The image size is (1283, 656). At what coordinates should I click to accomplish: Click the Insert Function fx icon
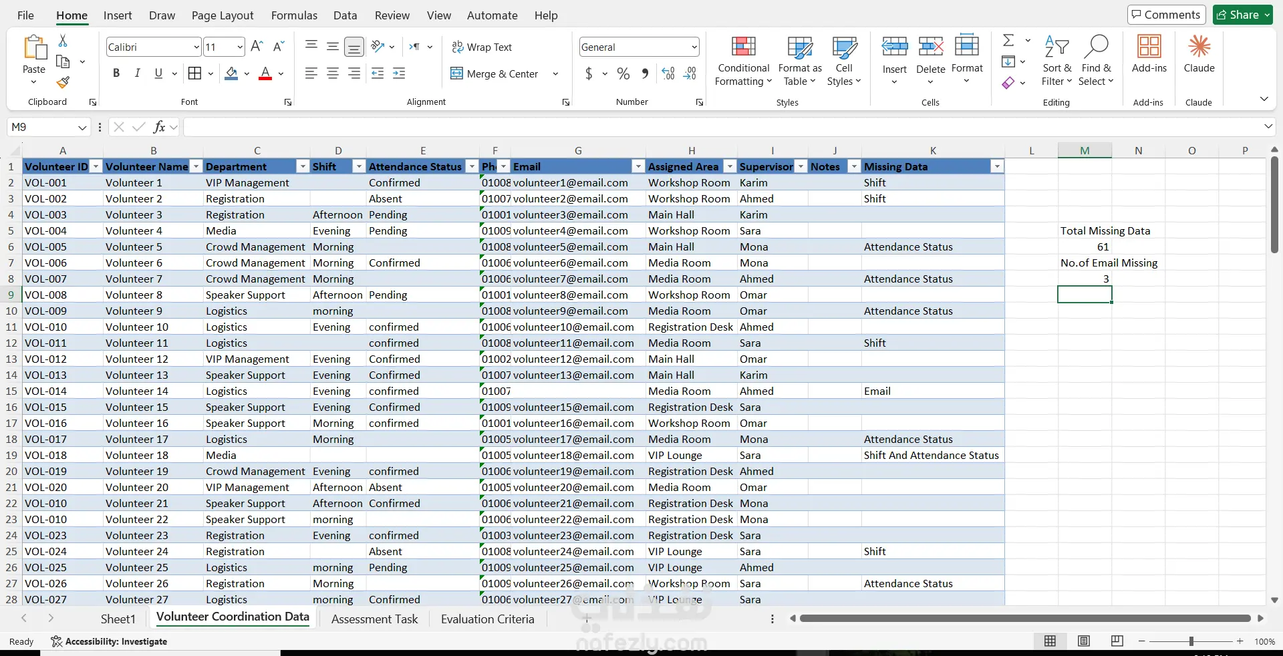click(x=159, y=127)
